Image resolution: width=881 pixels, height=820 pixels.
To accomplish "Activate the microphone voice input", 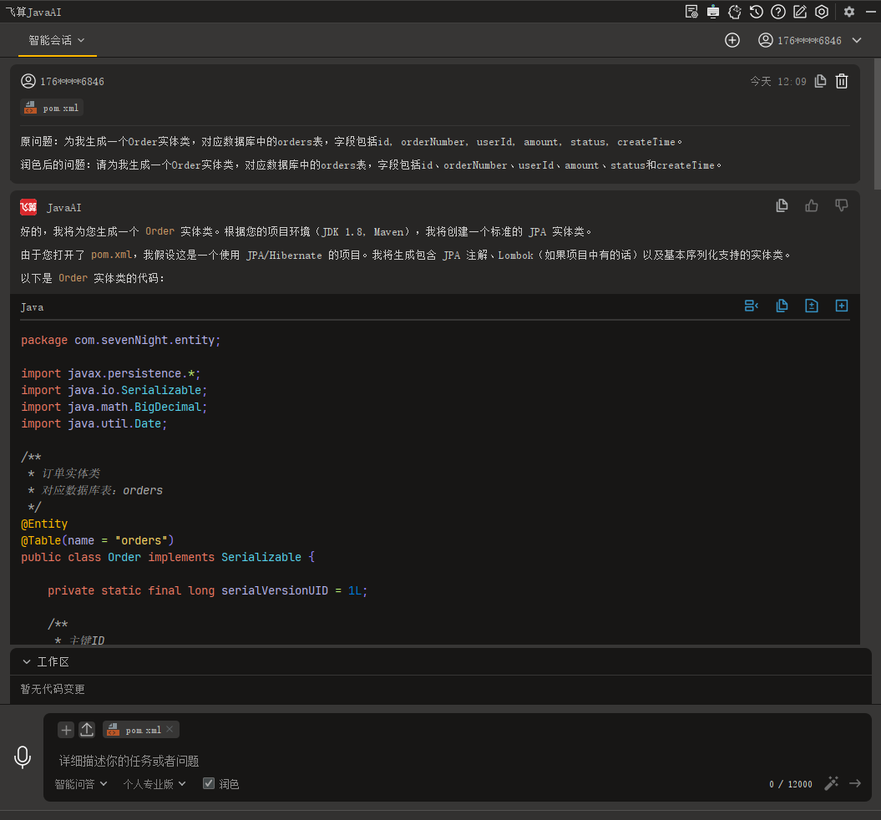I will (23, 757).
